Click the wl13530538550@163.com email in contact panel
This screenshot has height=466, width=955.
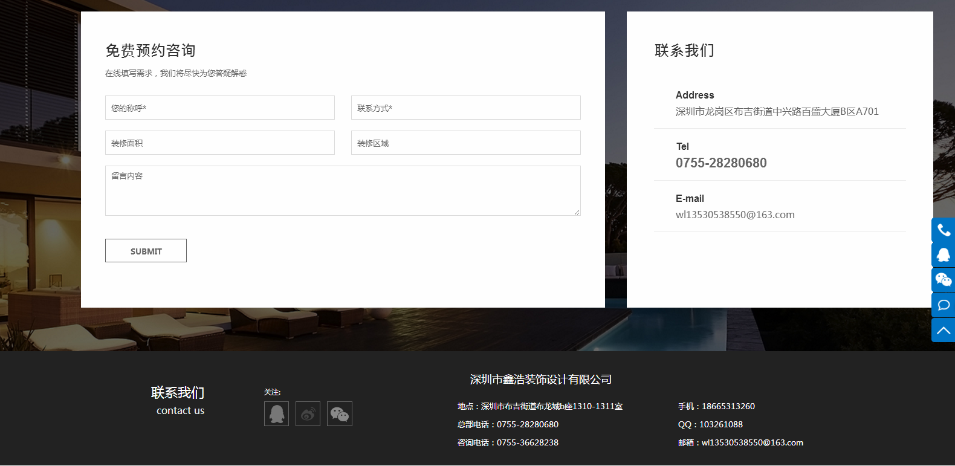point(735,215)
